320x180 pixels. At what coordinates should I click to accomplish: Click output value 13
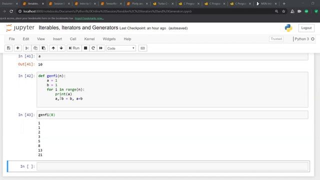pos(40,150)
